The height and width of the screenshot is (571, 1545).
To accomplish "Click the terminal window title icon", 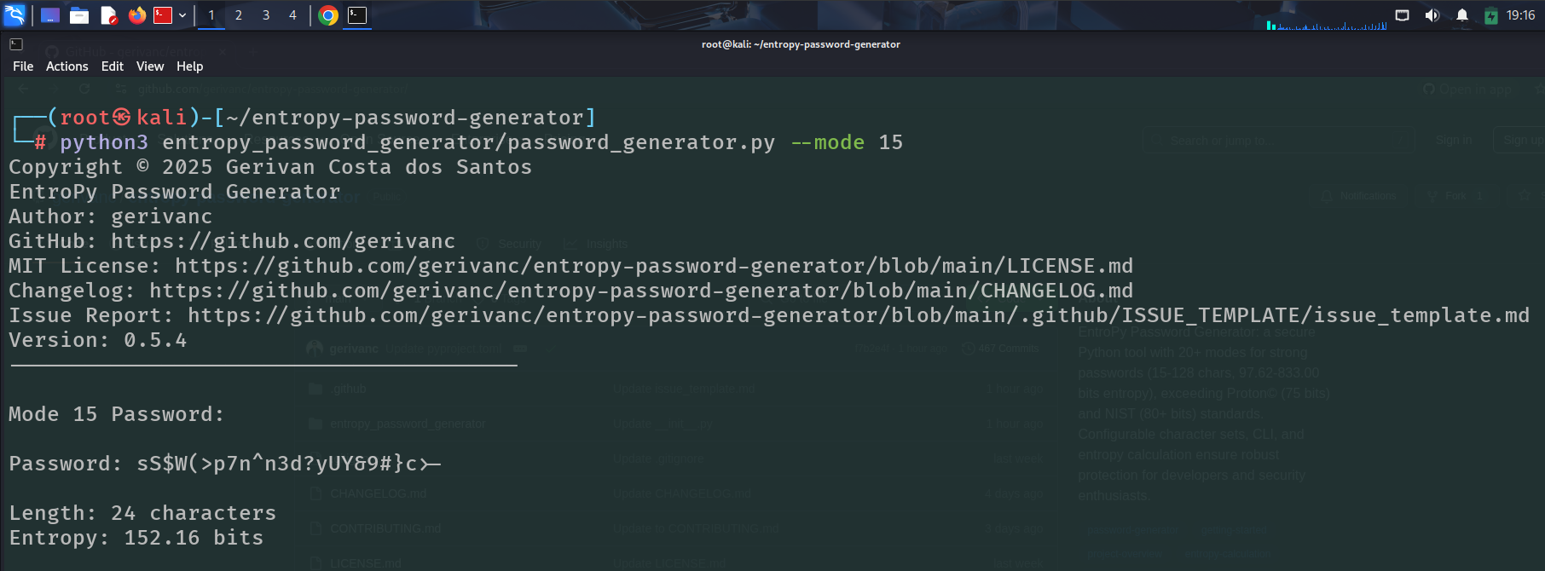I will tap(16, 43).
